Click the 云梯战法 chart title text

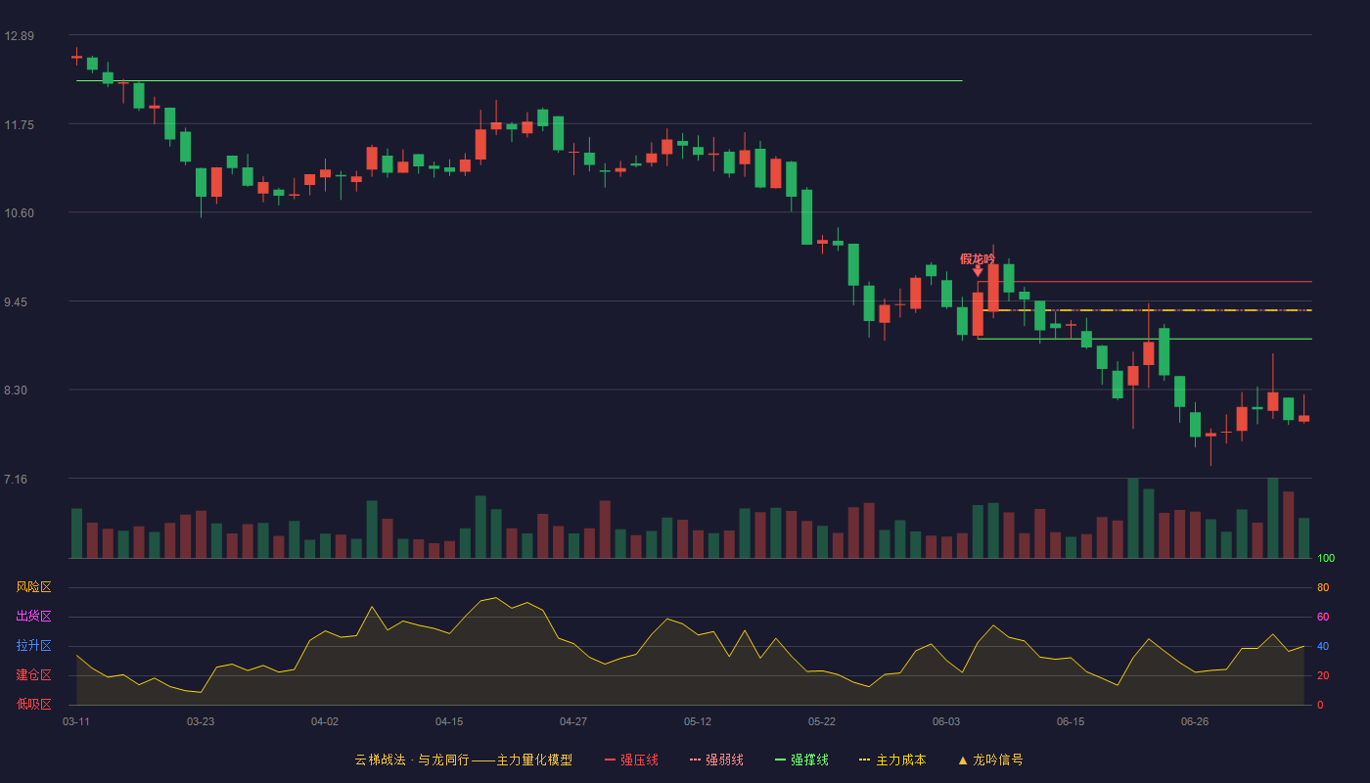tap(379, 760)
